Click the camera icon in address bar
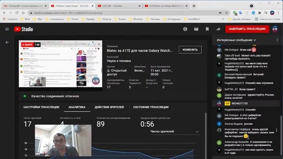Viewport: 283px width, 159px height. 220,13
